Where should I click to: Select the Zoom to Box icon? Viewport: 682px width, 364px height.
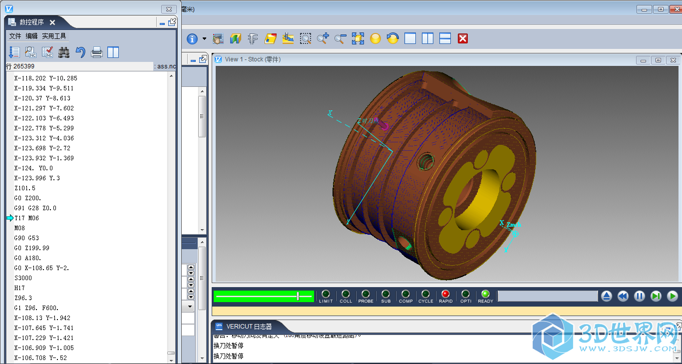(306, 38)
